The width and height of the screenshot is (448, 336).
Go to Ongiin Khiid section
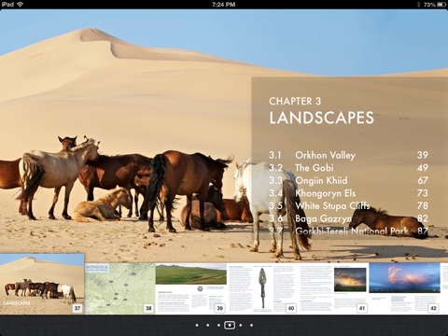coord(348,180)
